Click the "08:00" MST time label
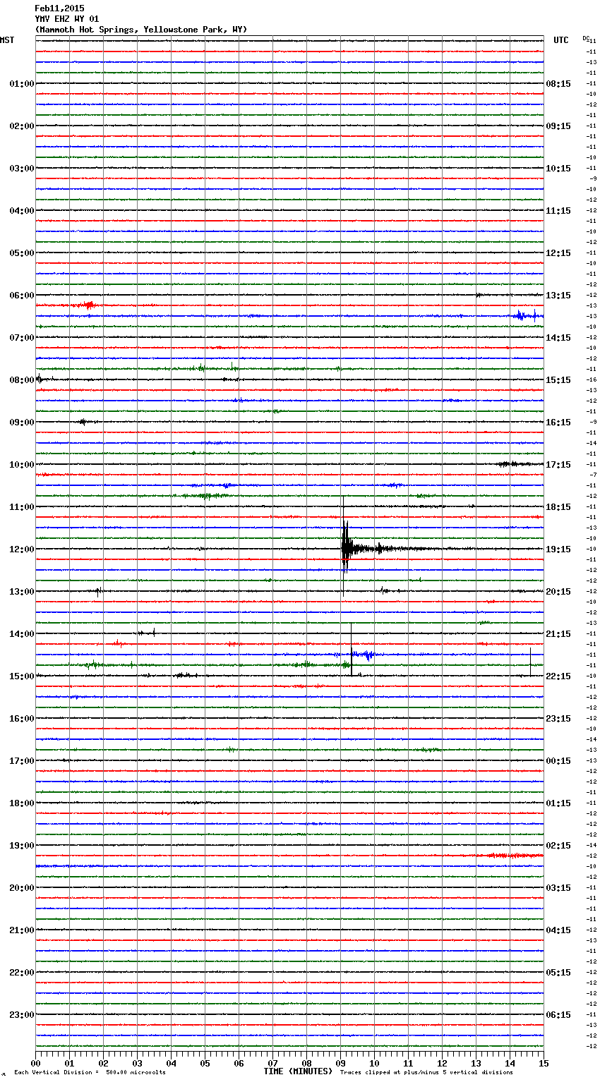 22,380
